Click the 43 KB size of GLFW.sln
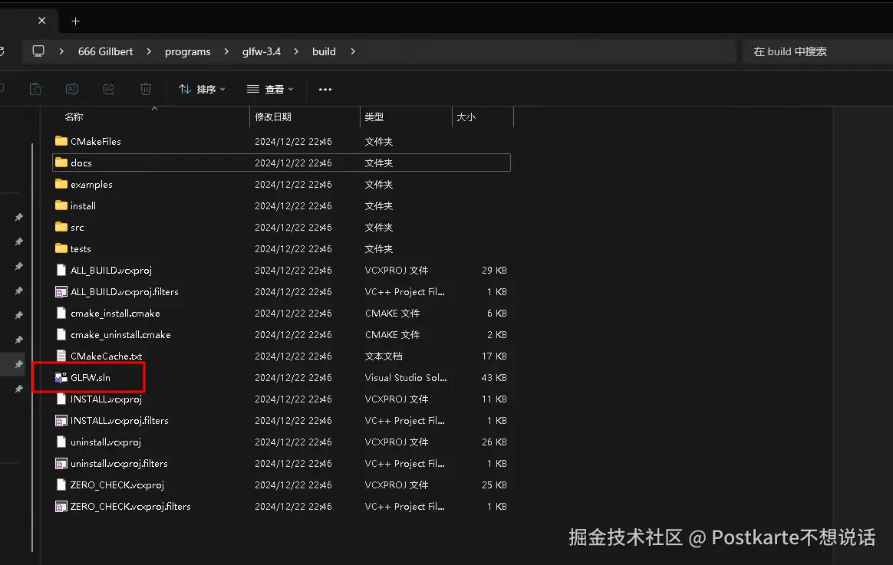This screenshot has width=893, height=565. tap(494, 377)
